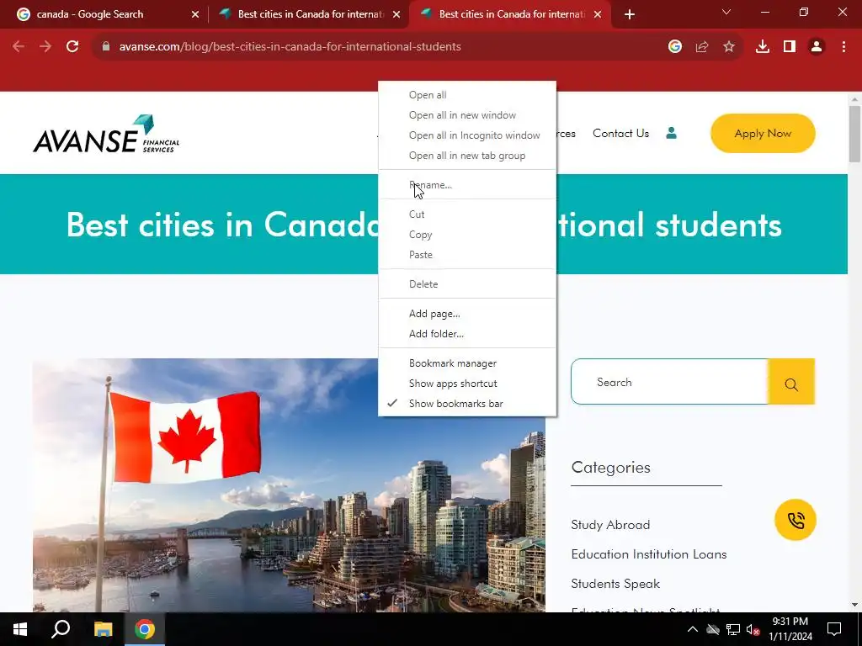Viewport: 862px width, 646px height.
Task: Go forward to next page
Action: 45,47
